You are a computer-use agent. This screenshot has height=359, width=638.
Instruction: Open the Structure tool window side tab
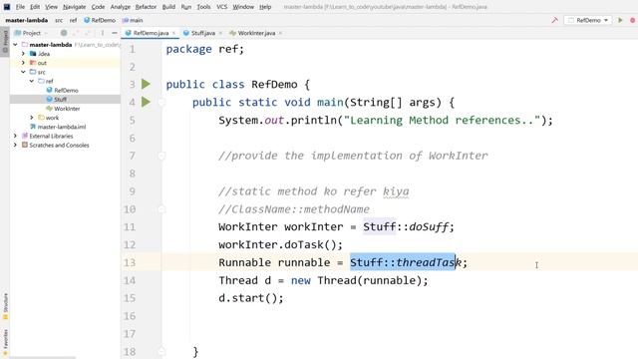point(5,306)
